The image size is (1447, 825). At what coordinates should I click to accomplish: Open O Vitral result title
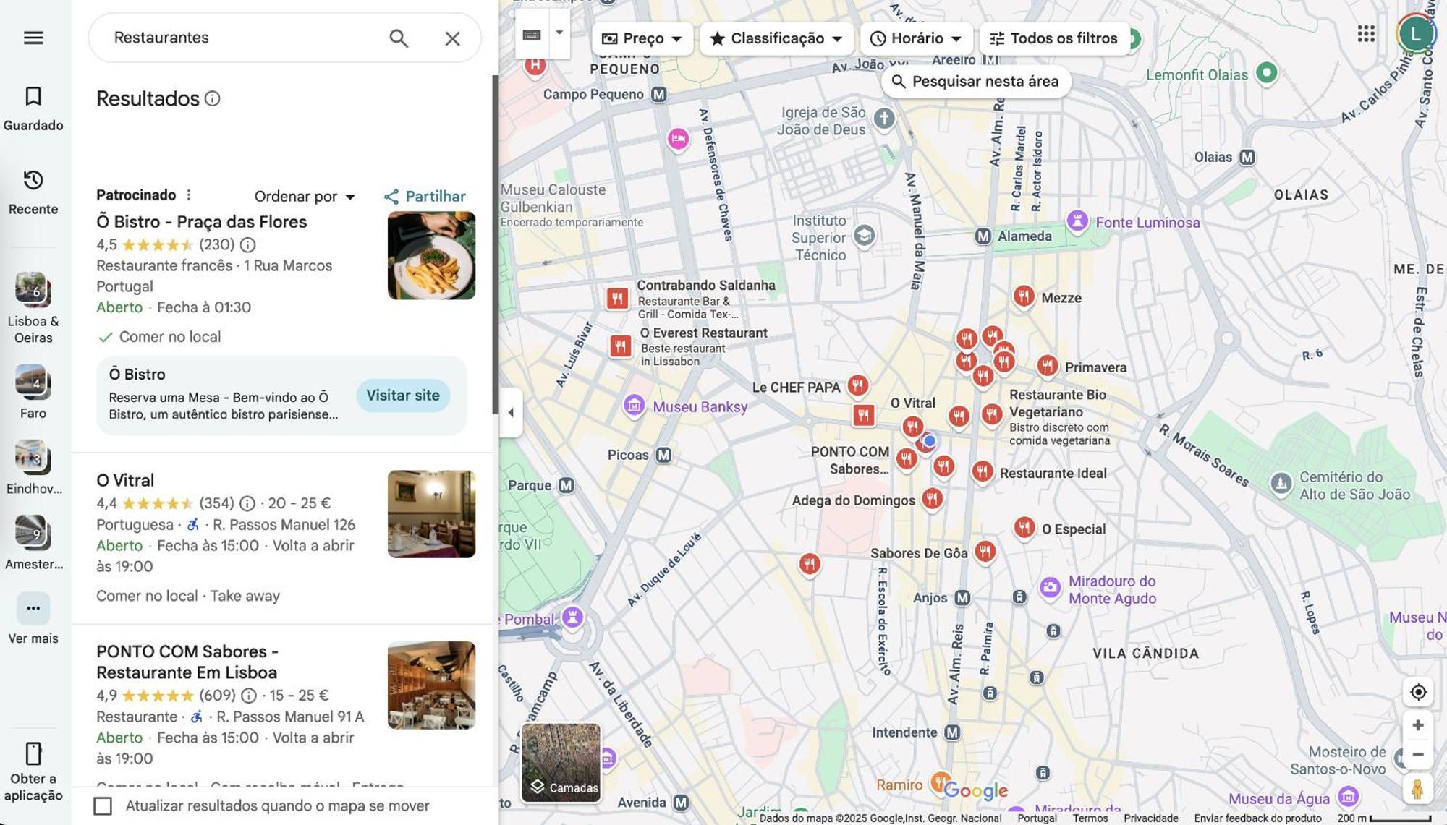click(x=125, y=481)
